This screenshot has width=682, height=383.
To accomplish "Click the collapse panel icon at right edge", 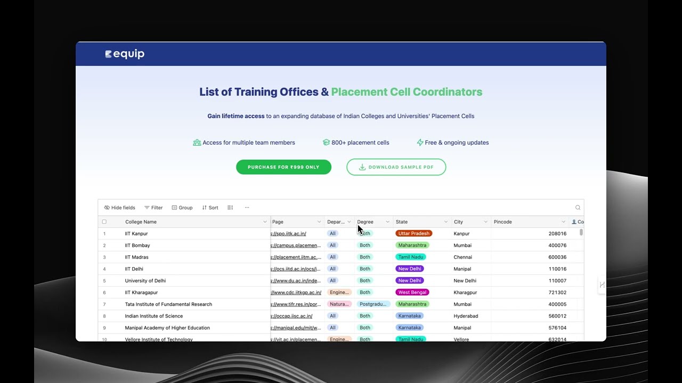I will pos(602,285).
